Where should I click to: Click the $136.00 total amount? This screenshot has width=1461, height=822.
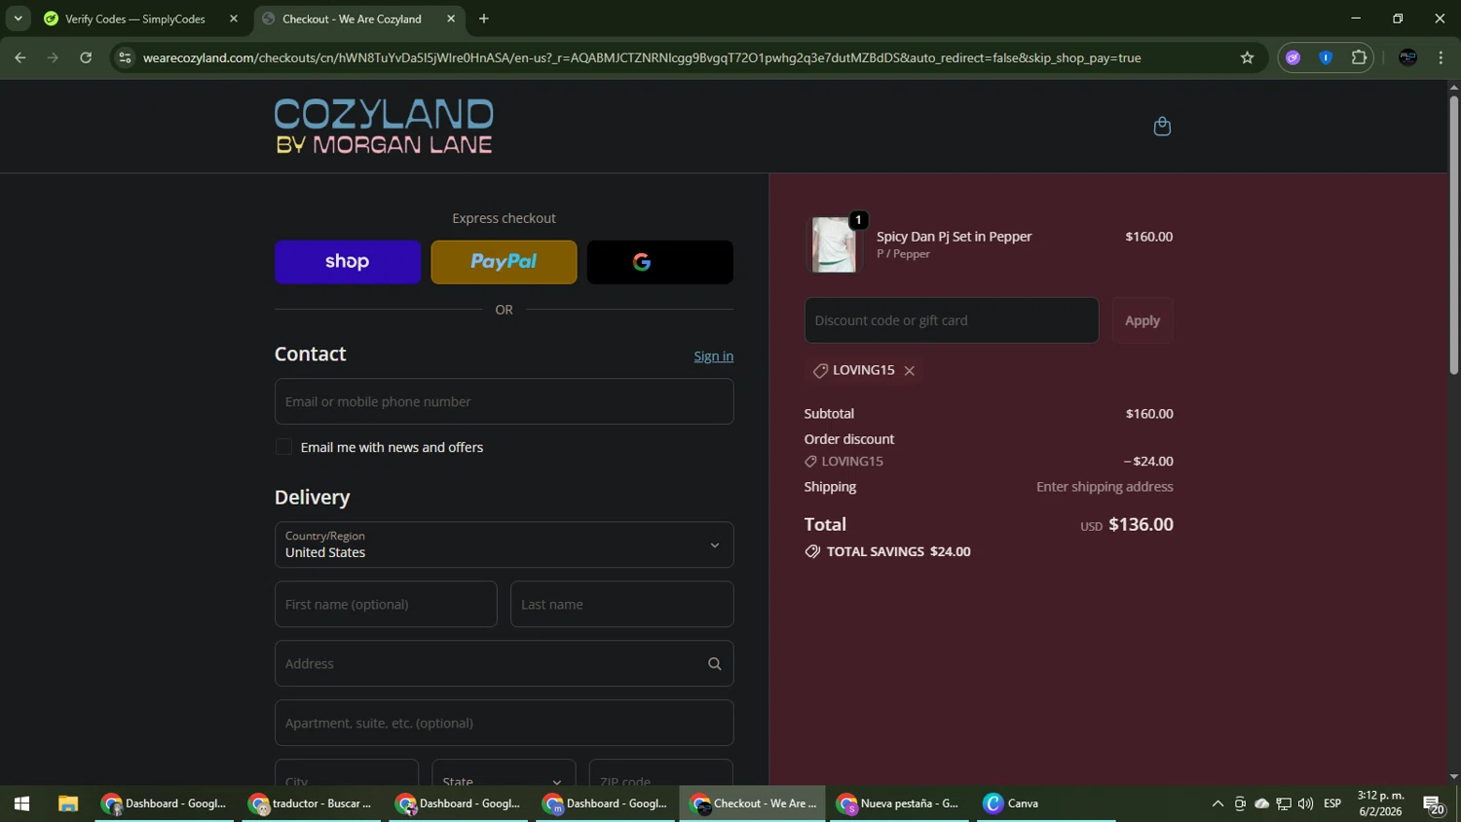point(1141,524)
